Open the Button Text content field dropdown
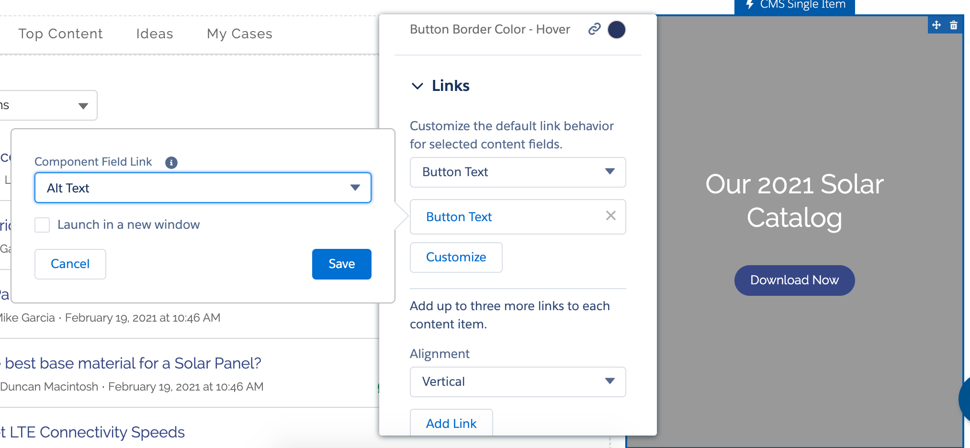Viewport: 970px width, 448px height. (x=518, y=172)
